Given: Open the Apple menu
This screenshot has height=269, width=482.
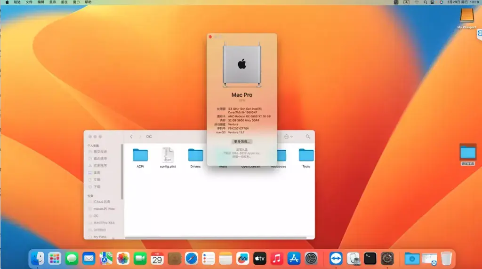Looking at the screenshot, I should 7,2.
